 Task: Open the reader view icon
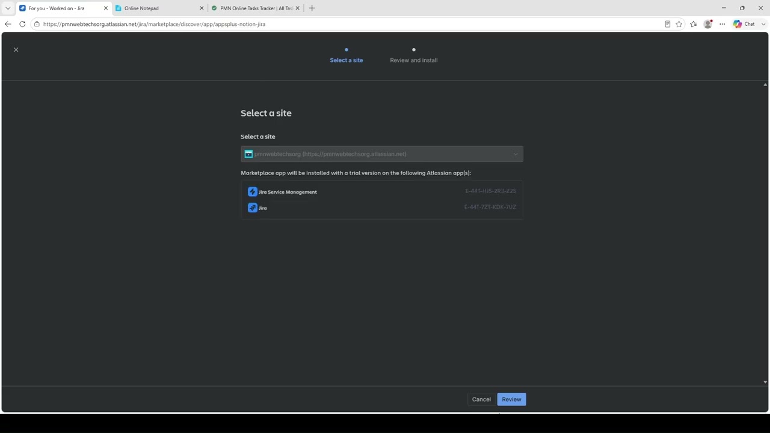click(x=667, y=24)
